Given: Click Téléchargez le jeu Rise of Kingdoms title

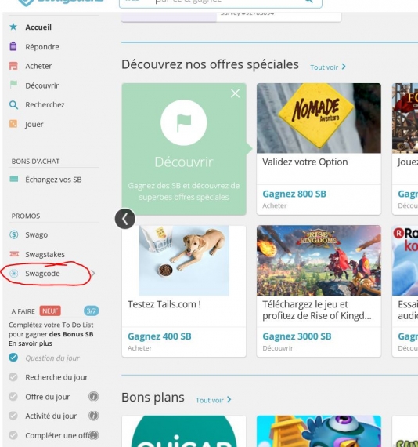Looking at the screenshot, I should pos(317,311).
